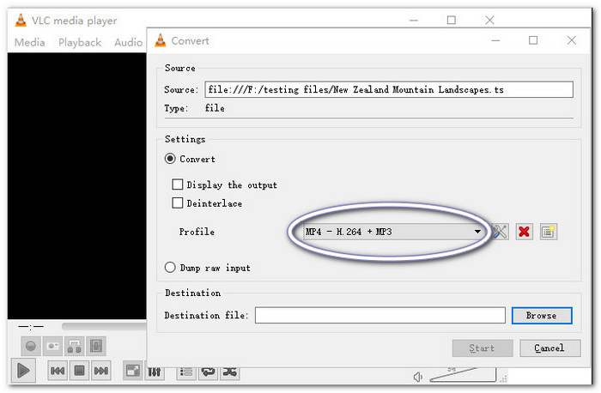This screenshot has width=601, height=393.
Task: Click the VLC video display area
Action: pyautogui.click(x=77, y=186)
